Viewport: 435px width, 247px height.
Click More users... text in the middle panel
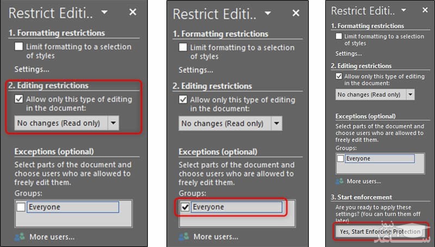[215, 237]
